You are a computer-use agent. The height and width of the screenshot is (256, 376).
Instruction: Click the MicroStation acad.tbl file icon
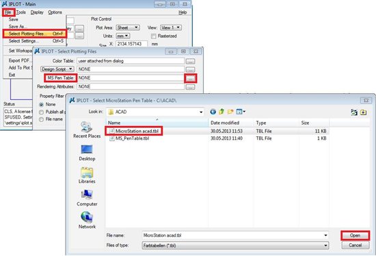tap(111, 131)
